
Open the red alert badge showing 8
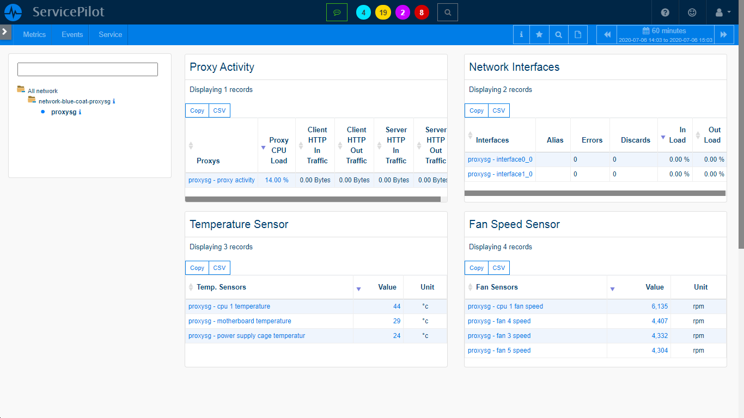(422, 12)
